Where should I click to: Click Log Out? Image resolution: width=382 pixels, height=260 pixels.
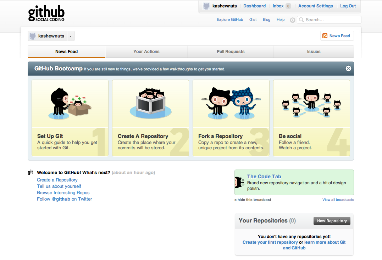348,6
